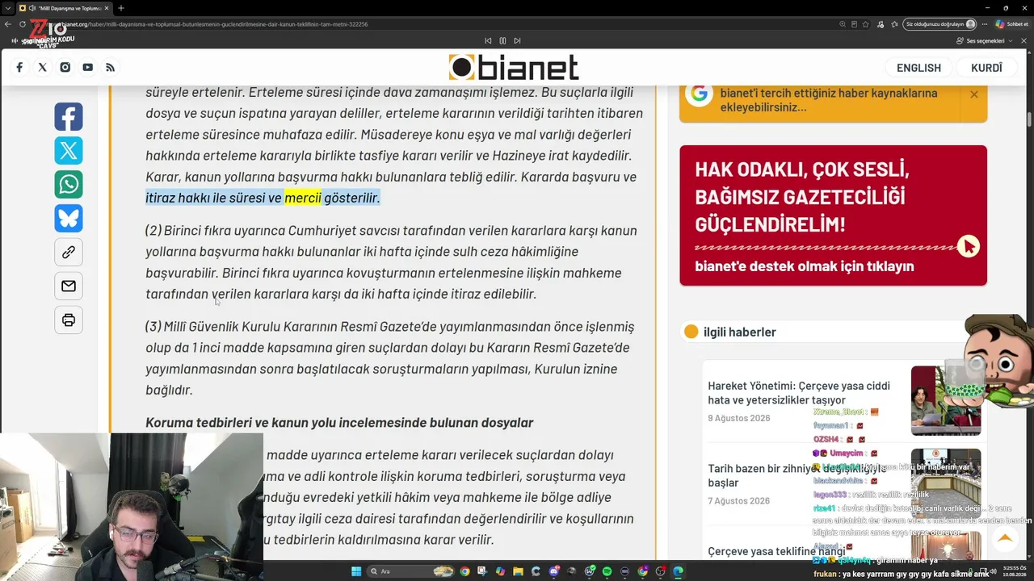Open the immersive reader icon in the address bar
This screenshot has width=1034, height=581.
pos(855,24)
